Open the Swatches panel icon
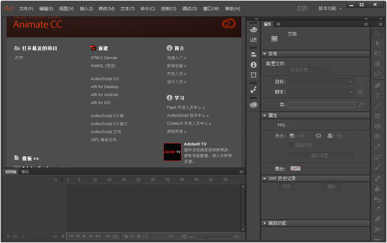387x243 pixels. click(253, 40)
